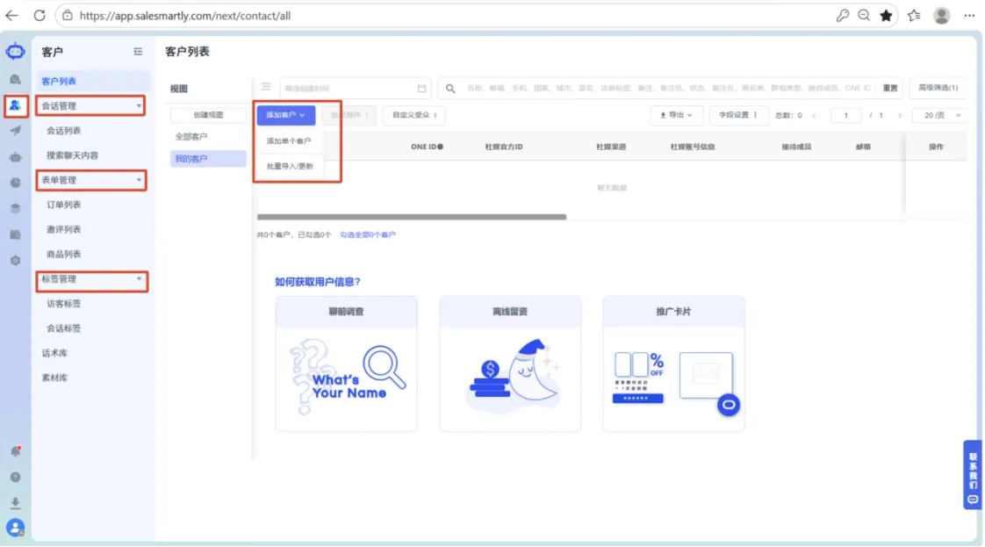985x547 pixels.
Task: Open the 20/页 page size dropdown
Action: (940, 115)
